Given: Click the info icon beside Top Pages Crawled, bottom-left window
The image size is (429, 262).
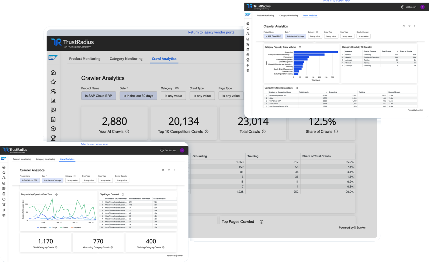Looking at the screenshot, I should [x=123, y=194].
